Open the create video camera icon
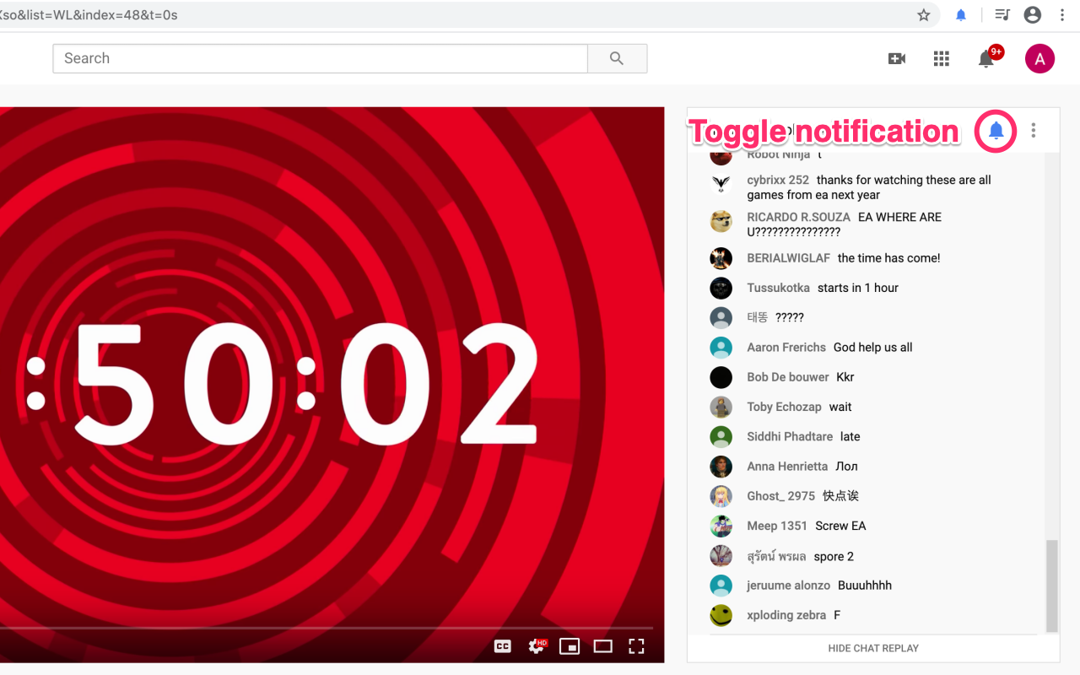Screen dimensions: 1080x675 click(x=897, y=58)
